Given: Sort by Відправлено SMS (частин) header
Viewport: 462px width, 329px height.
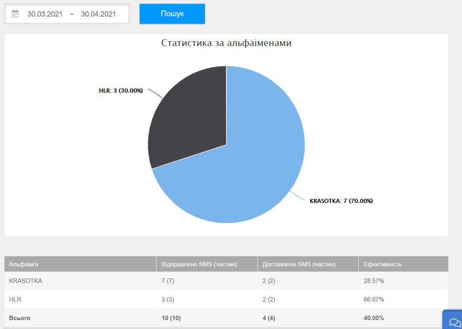Looking at the screenshot, I should coord(207,264).
